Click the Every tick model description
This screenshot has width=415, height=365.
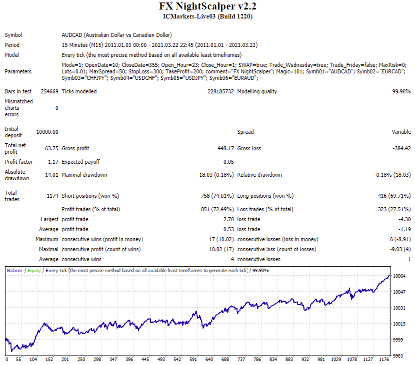(x=151, y=55)
